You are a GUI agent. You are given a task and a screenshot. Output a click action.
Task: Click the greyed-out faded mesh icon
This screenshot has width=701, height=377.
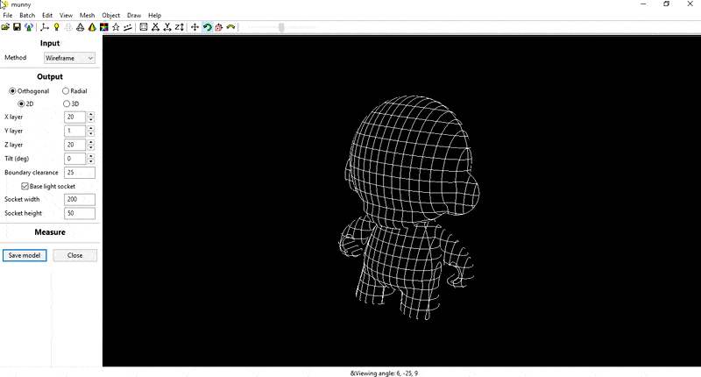68,27
